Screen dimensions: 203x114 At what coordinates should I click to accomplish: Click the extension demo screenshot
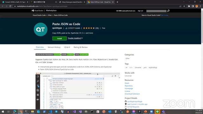(78, 91)
